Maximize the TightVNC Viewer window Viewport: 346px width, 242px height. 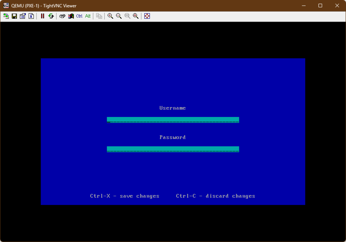pos(320,6)
